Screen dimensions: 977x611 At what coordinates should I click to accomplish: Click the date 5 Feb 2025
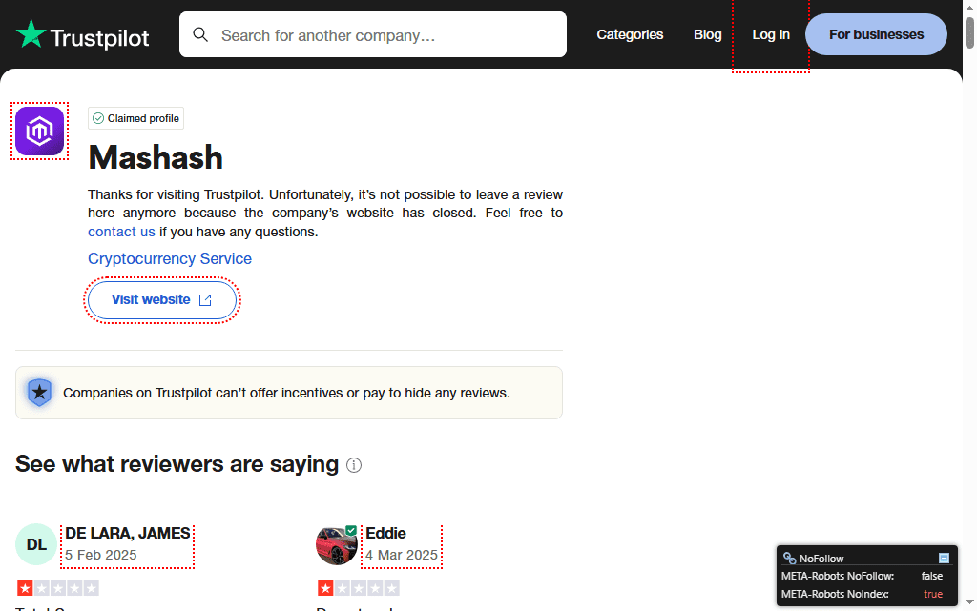tap(101, 555)
